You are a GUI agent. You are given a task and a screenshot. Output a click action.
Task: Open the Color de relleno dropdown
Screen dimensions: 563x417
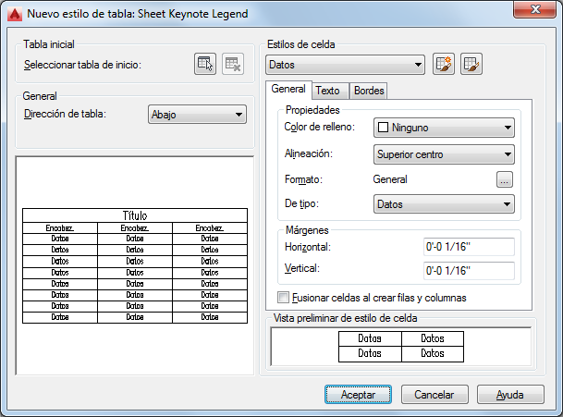pyautogui.click(x=444, y=128)
